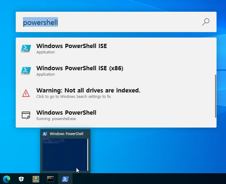Click 'Application' subtitle under PowerShell ISE (x86)
Viewport: 226px width, 184px height.
[46, 74]
